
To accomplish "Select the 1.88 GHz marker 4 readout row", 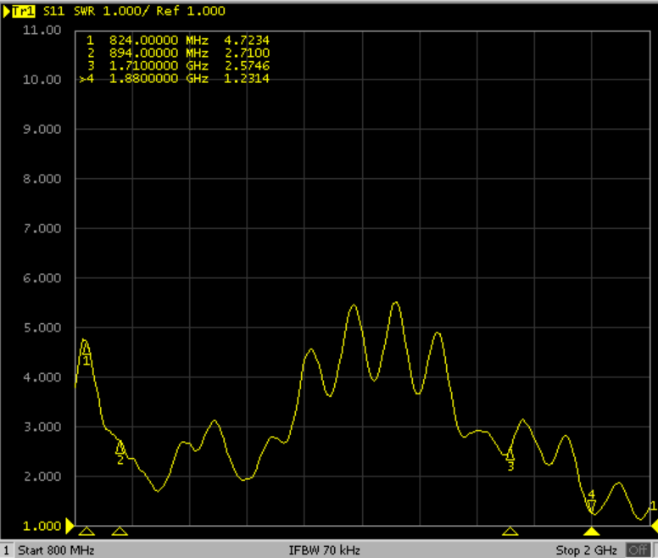I will 177,78.
